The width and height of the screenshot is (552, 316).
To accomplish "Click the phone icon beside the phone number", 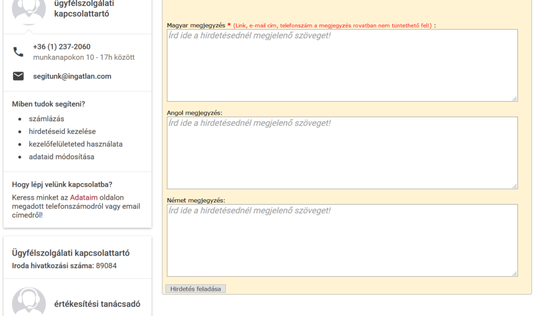I will 18,52.
